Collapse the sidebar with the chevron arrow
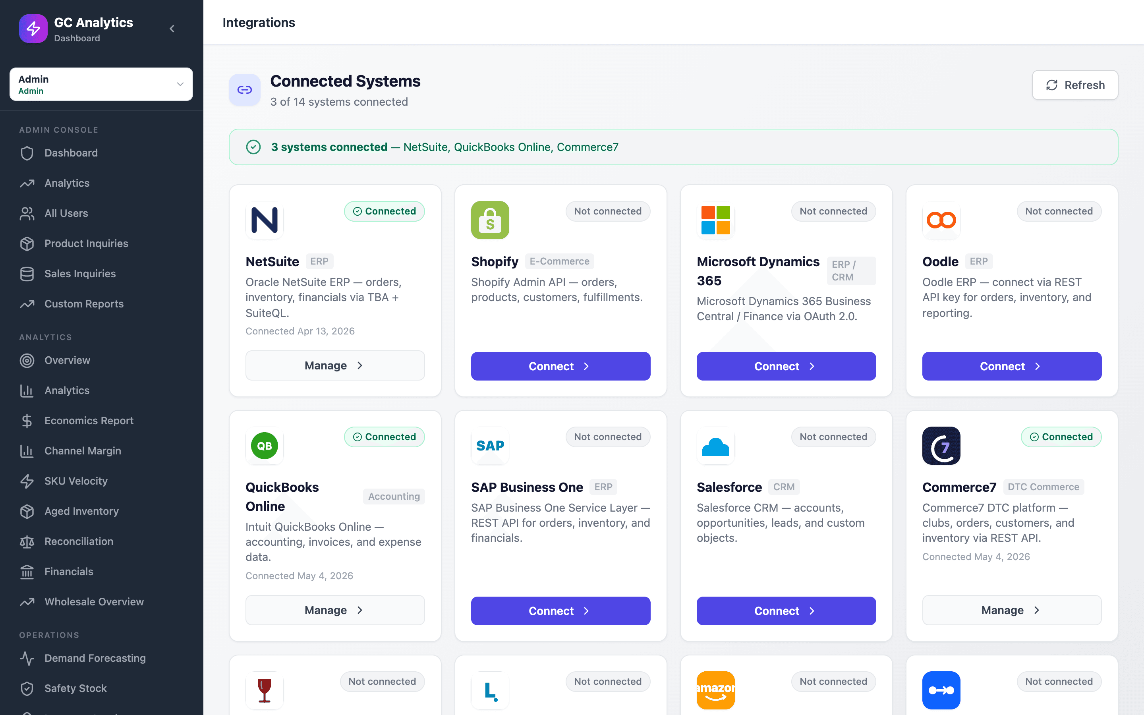 coord(172,29)
